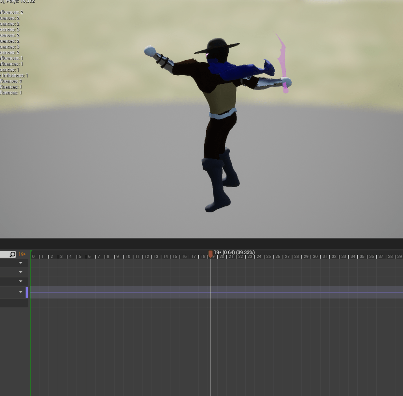Move the playhead to frame 5
This screenshot has width=403, height=396.
coord(80,256)
